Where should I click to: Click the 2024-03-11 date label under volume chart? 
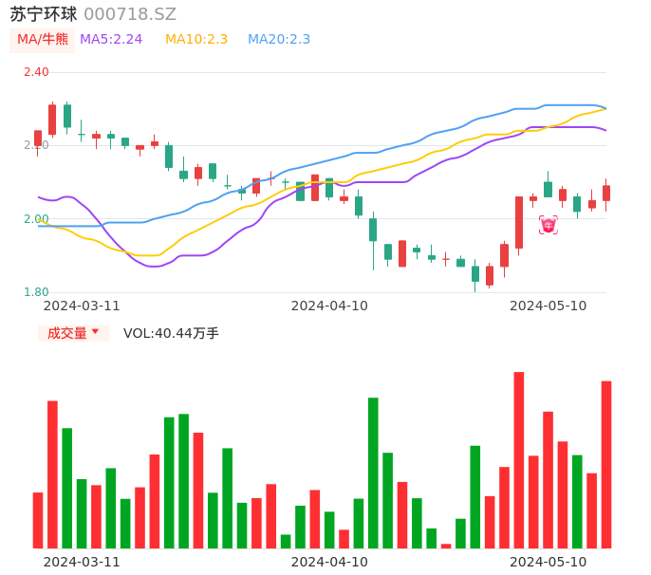82,562
